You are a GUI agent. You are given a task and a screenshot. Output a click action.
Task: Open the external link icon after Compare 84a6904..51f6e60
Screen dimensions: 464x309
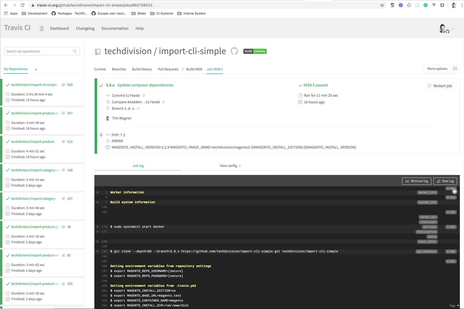[164, 102]
